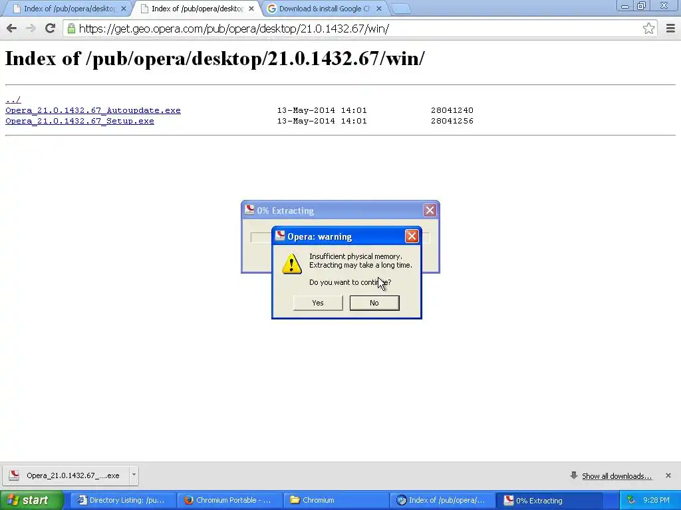Open a new tab button
681x510 pixels.
(400, 9)
